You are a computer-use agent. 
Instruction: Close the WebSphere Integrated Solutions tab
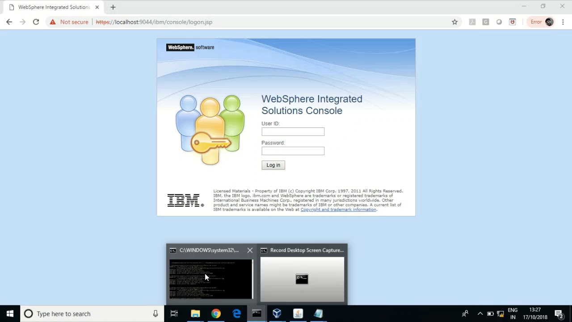pos(97,7)
